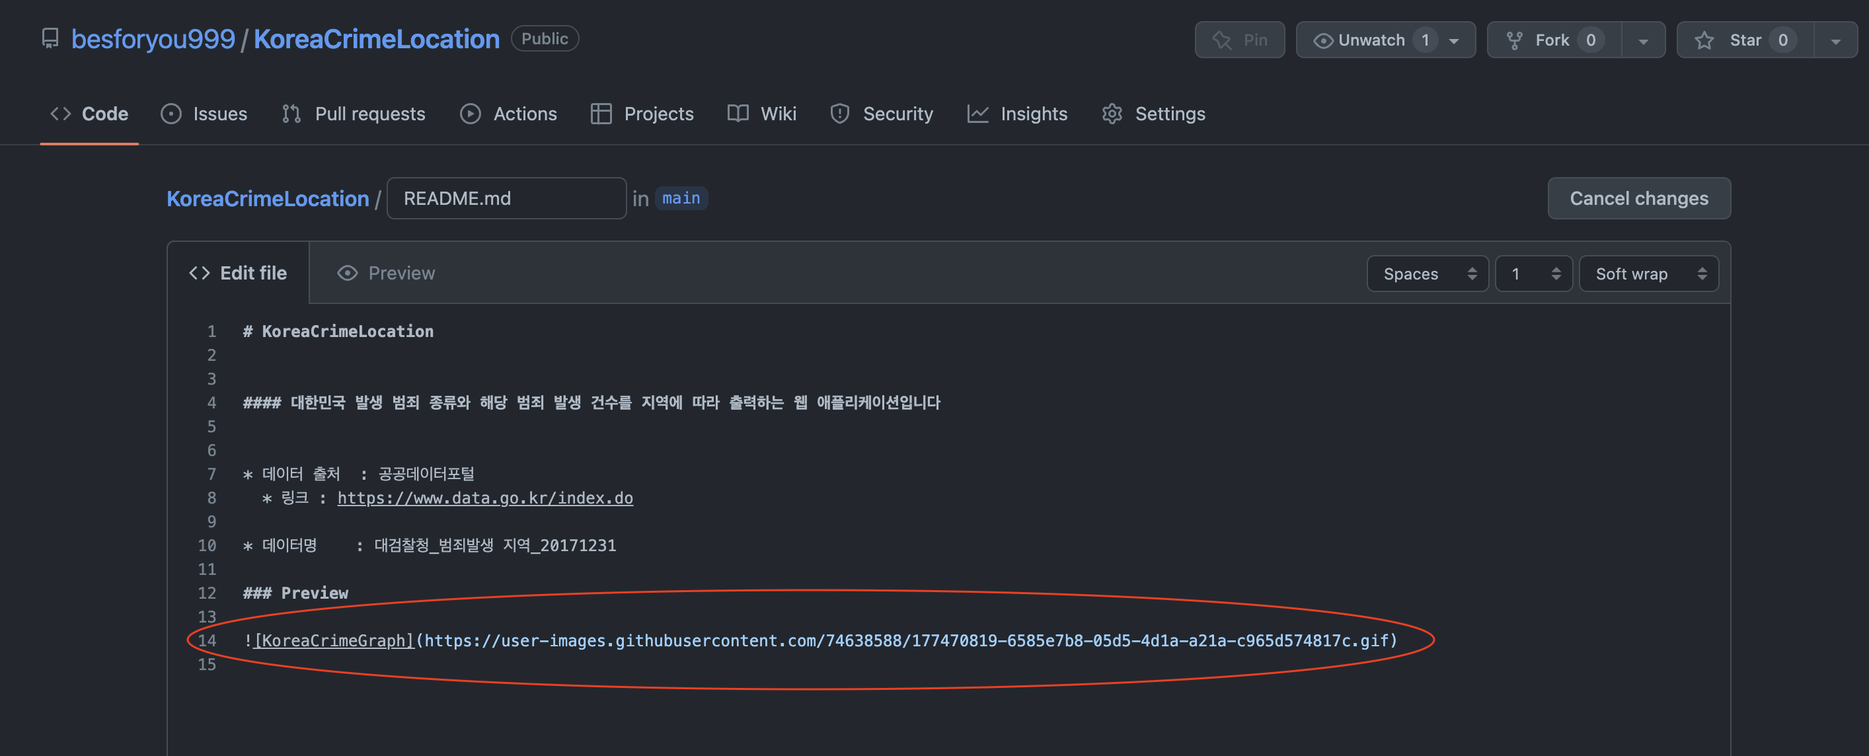This screenshot has width=1869, height=756.
Task: Expand the Fork options dropdown arrow
Action: [1644, 40]
